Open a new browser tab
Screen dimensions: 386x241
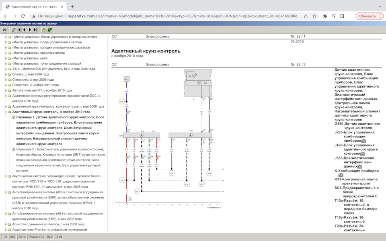point(72,6)
